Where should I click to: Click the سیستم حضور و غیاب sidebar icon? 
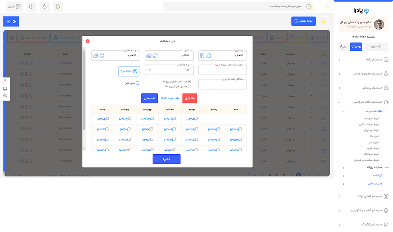click(386, 74)
